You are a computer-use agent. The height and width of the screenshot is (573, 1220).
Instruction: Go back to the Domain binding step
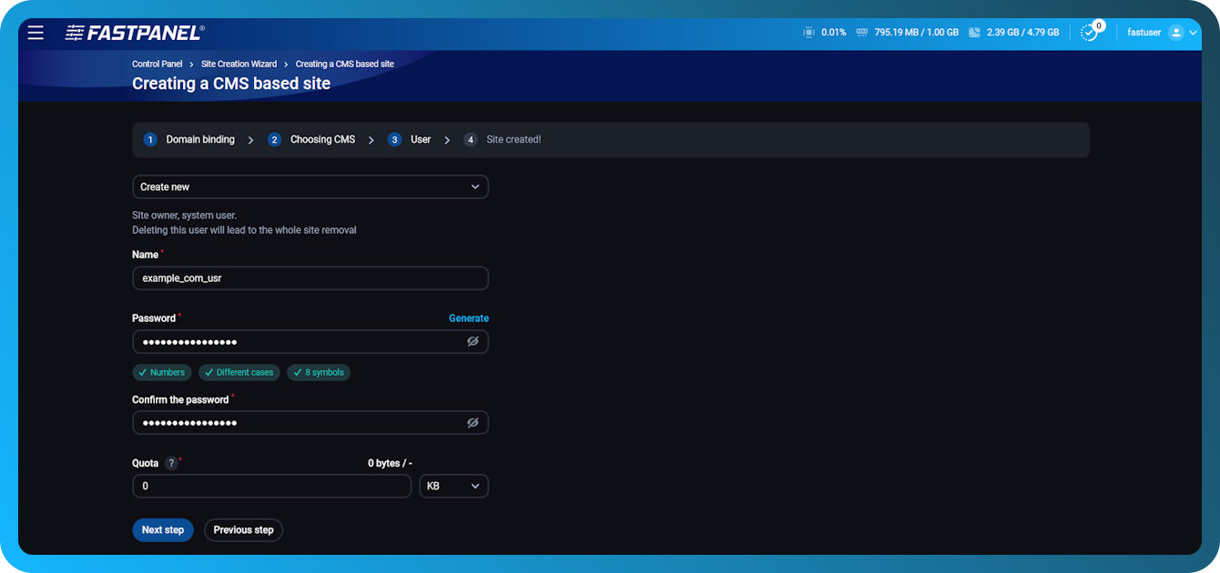200,138
